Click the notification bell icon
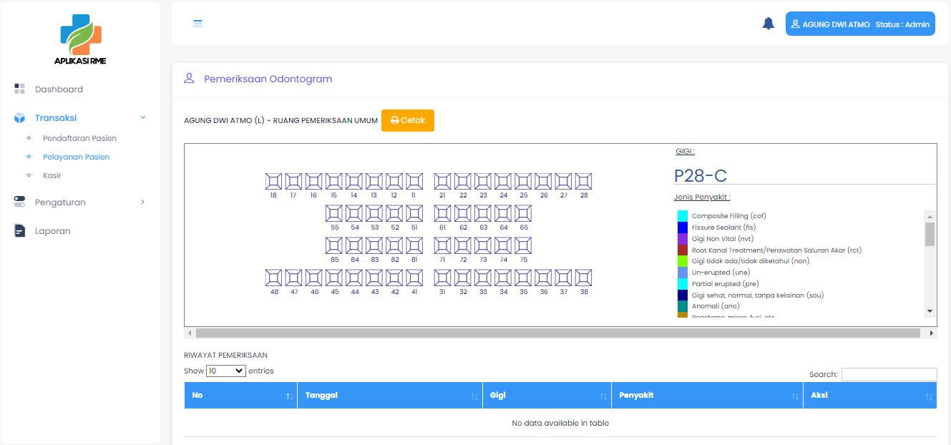 pos(769,24)
